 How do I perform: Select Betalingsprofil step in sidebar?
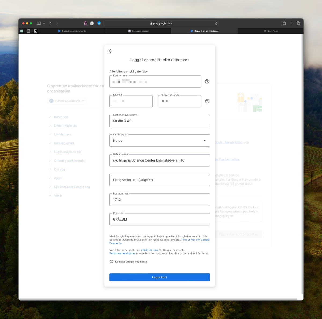click(x=64, y=143)
